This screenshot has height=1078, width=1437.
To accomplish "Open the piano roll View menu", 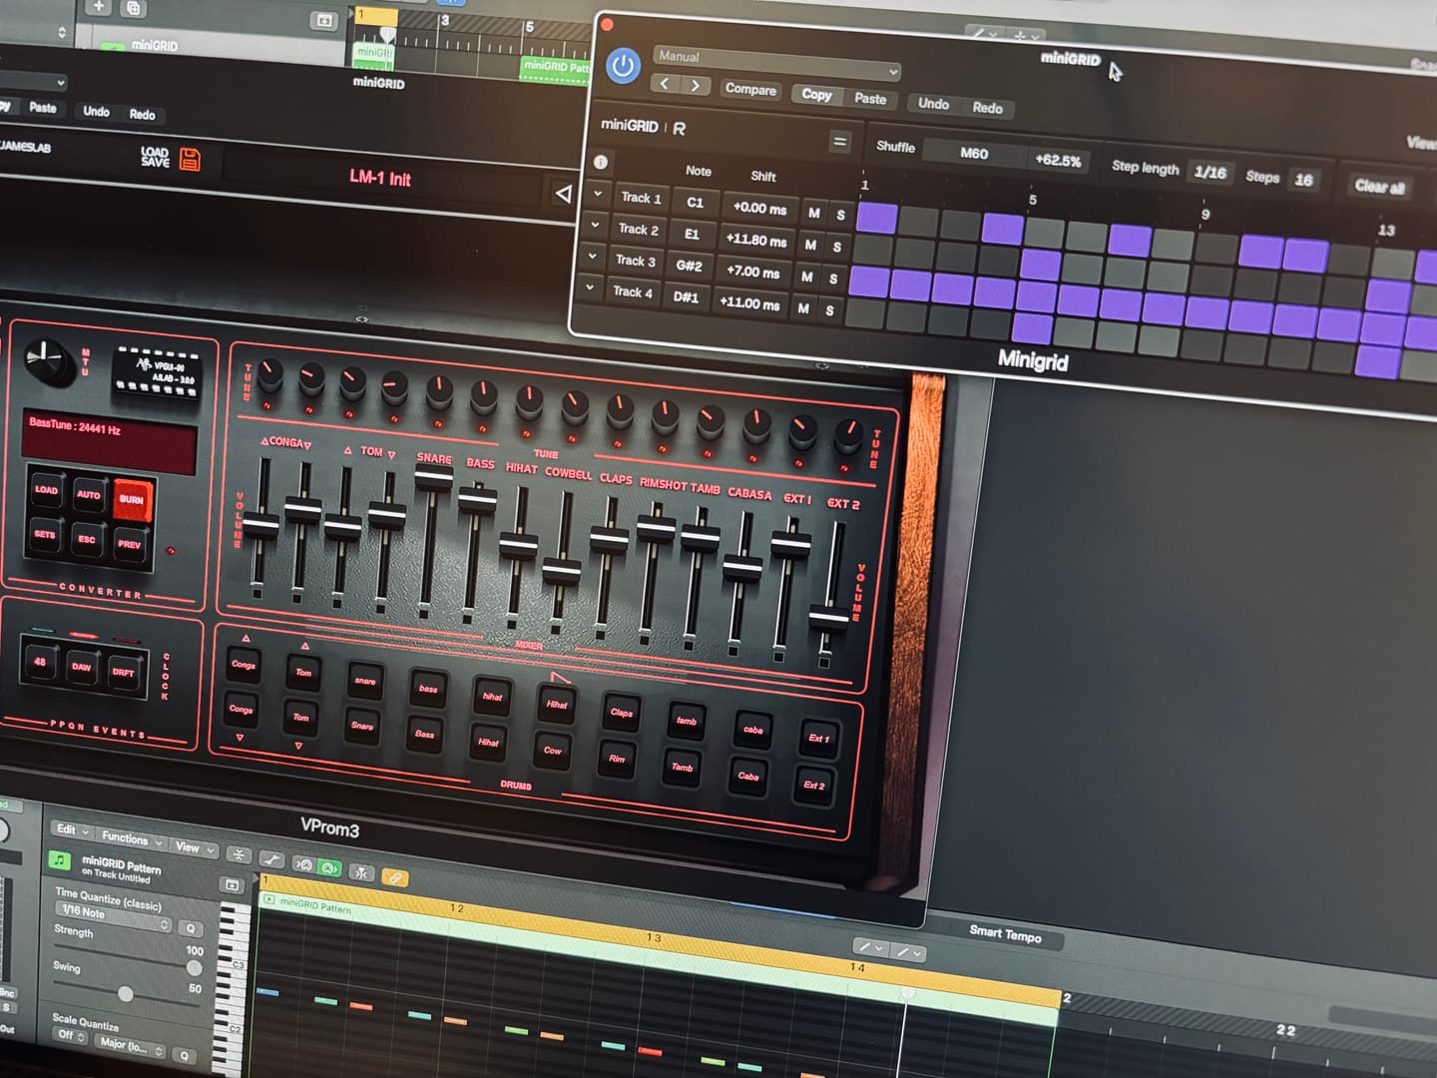I will 194,848.
